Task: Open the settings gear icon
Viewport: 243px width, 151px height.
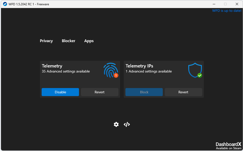Action: [116, 124]
